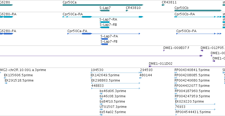
Task: Click the S-Lap7-RB transcript glyph
Action: [104, 27]
